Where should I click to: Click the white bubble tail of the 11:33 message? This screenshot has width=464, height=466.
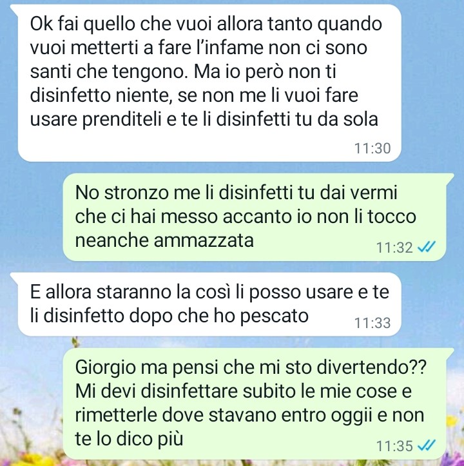point(14,277)
